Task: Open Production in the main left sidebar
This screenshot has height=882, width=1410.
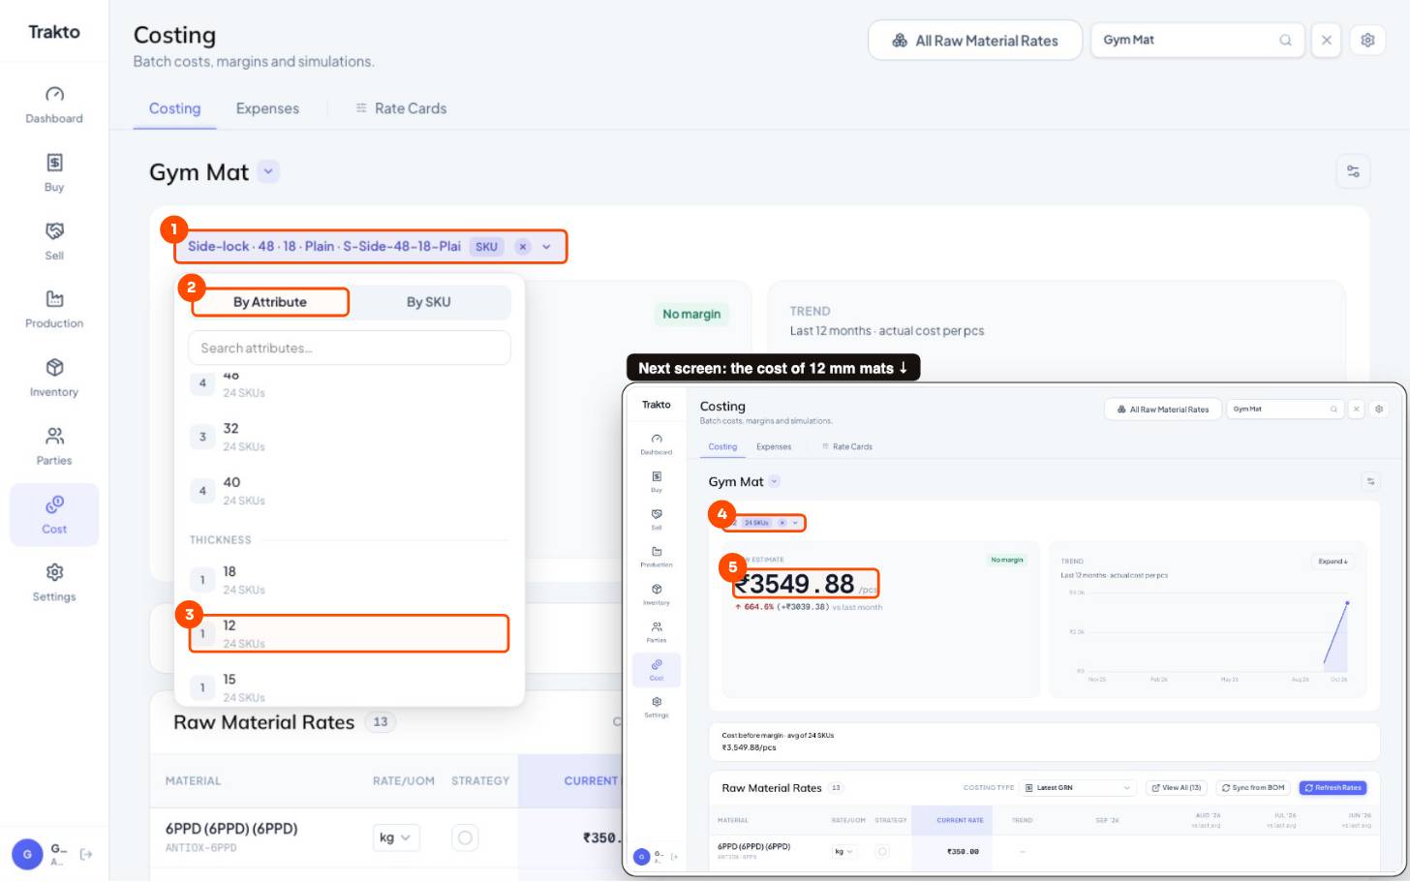Action: [x=54, y=310]
